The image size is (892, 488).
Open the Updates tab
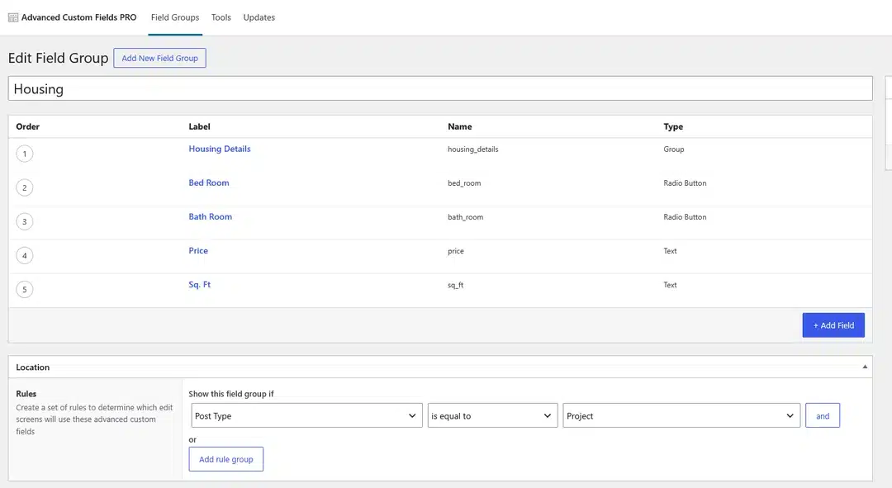click(x=259, y=17)
